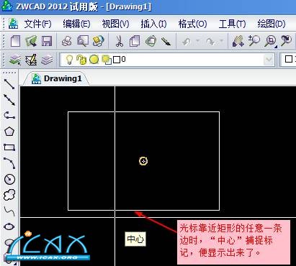This screenshot has width=296, height=266.
Task: Click the Cut scissors icon
Action: click(119, 41)
